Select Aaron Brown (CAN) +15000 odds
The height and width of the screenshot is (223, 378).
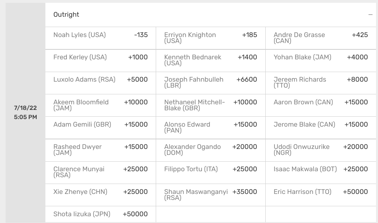click(321, 106)
